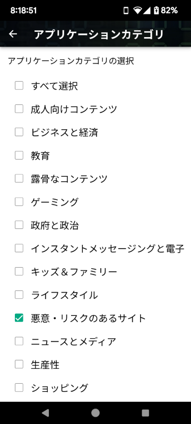The image size is (191, 424).
Task: Select インスタントメッセージングと電子 checkbox
Action: coord(19,249)
